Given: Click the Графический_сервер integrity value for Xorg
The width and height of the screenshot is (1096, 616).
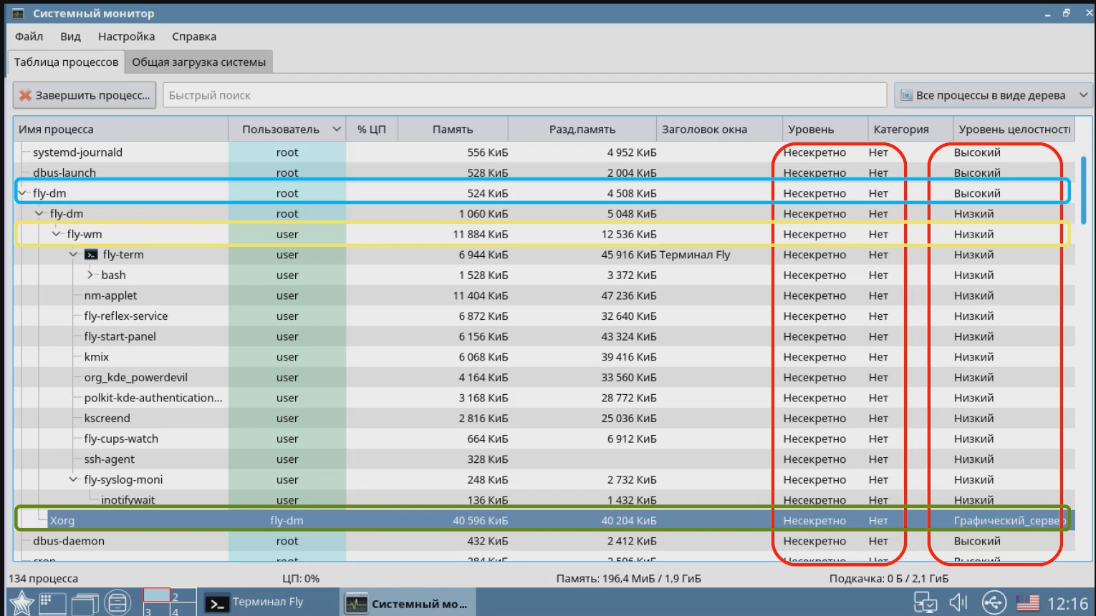Looking at the screenshot, I should [1009, 521].
